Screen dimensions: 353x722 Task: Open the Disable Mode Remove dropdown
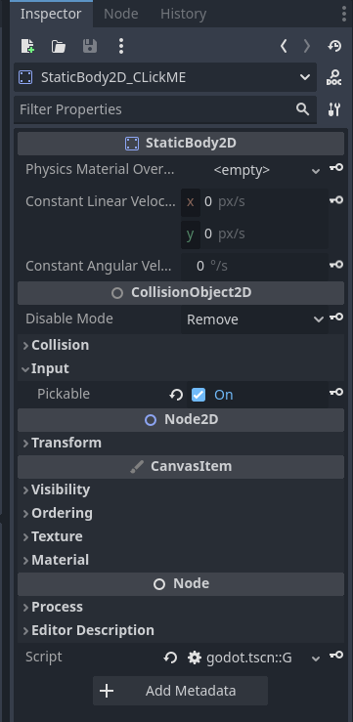pyautogui.click(x=255, y=319)
